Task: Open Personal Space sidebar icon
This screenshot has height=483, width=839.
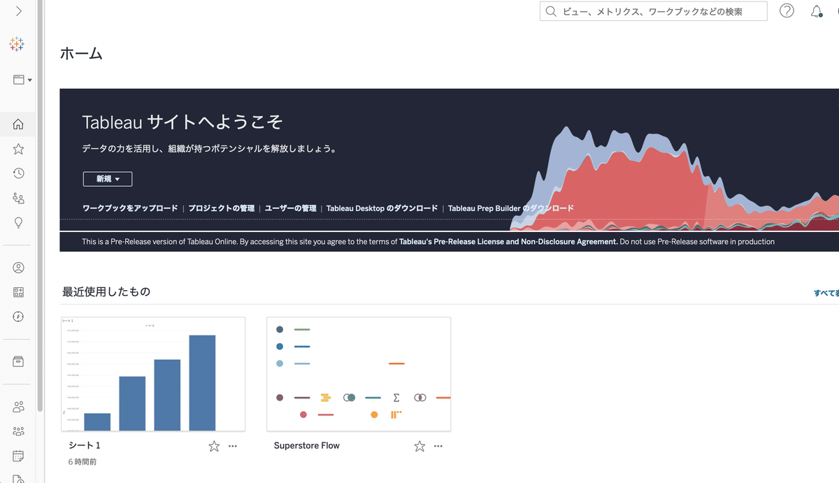Action: tap(19, 268)
